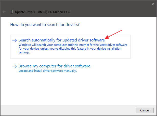157x116 pixels.
Task: Click the arrow icon beside Search automatically
Action: tap(14, 40)
